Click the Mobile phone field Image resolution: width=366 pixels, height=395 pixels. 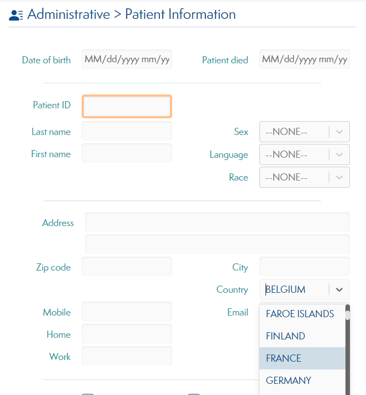tap(127, 311)
